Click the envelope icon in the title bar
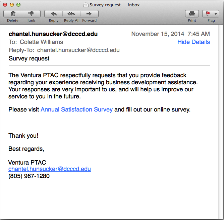The image size is (224, 220). tap(86, 5)
